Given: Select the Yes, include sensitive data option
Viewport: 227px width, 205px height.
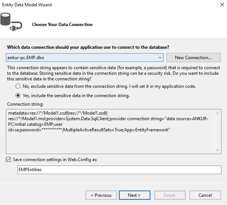Looking at the screenshot, I should (18, 96).
